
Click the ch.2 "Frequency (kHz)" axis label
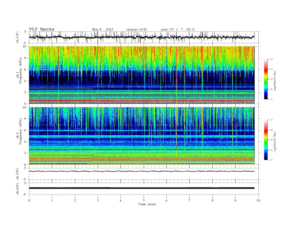21,131
